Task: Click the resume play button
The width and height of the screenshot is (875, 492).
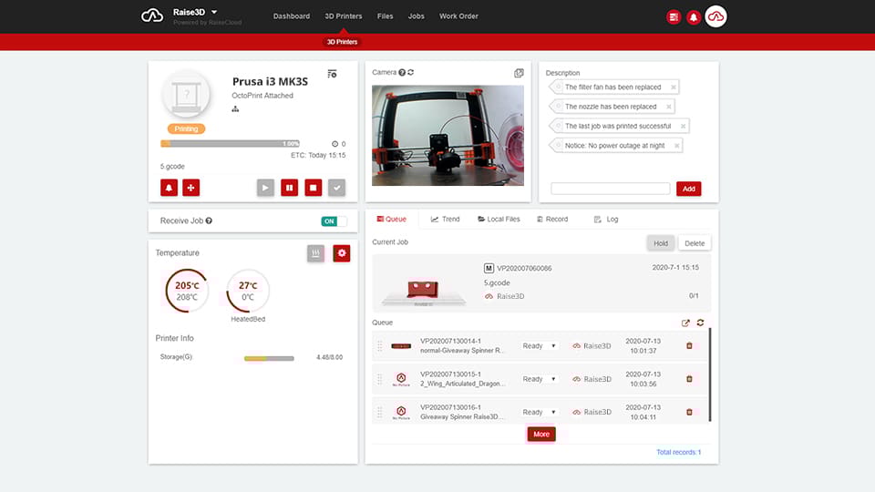Action: pos(265,188)
